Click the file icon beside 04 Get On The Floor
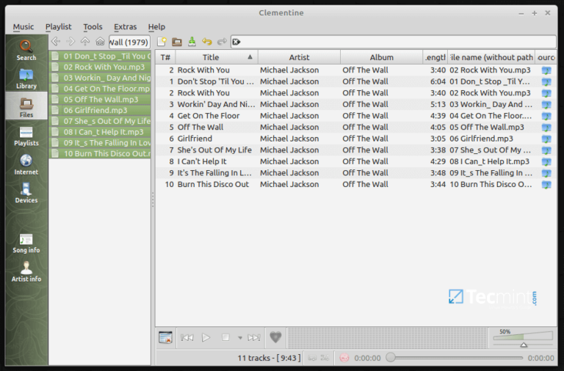564x371 pixels. 55,88
